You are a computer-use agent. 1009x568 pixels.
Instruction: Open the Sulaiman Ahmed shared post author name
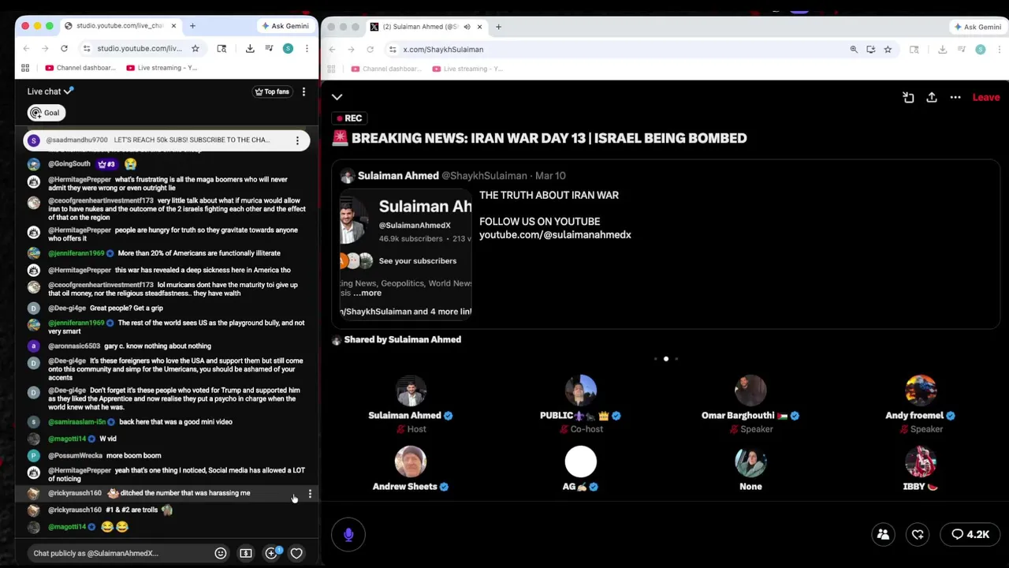click(x=397, y=176)
